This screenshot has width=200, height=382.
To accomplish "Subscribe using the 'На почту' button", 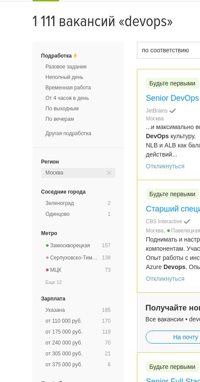I will pyautogui.click(x=173, y=337).
